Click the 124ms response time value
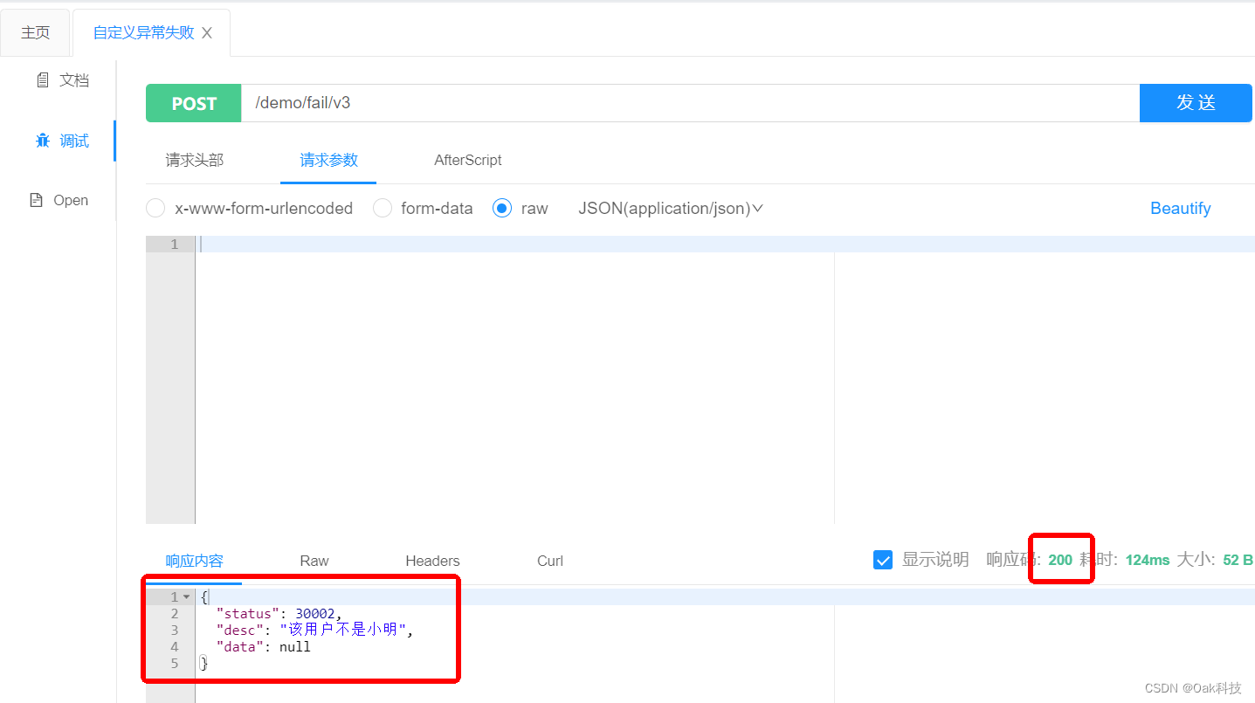The width and height of the screenshot is (1255, 703). (x=1147, y=560)
